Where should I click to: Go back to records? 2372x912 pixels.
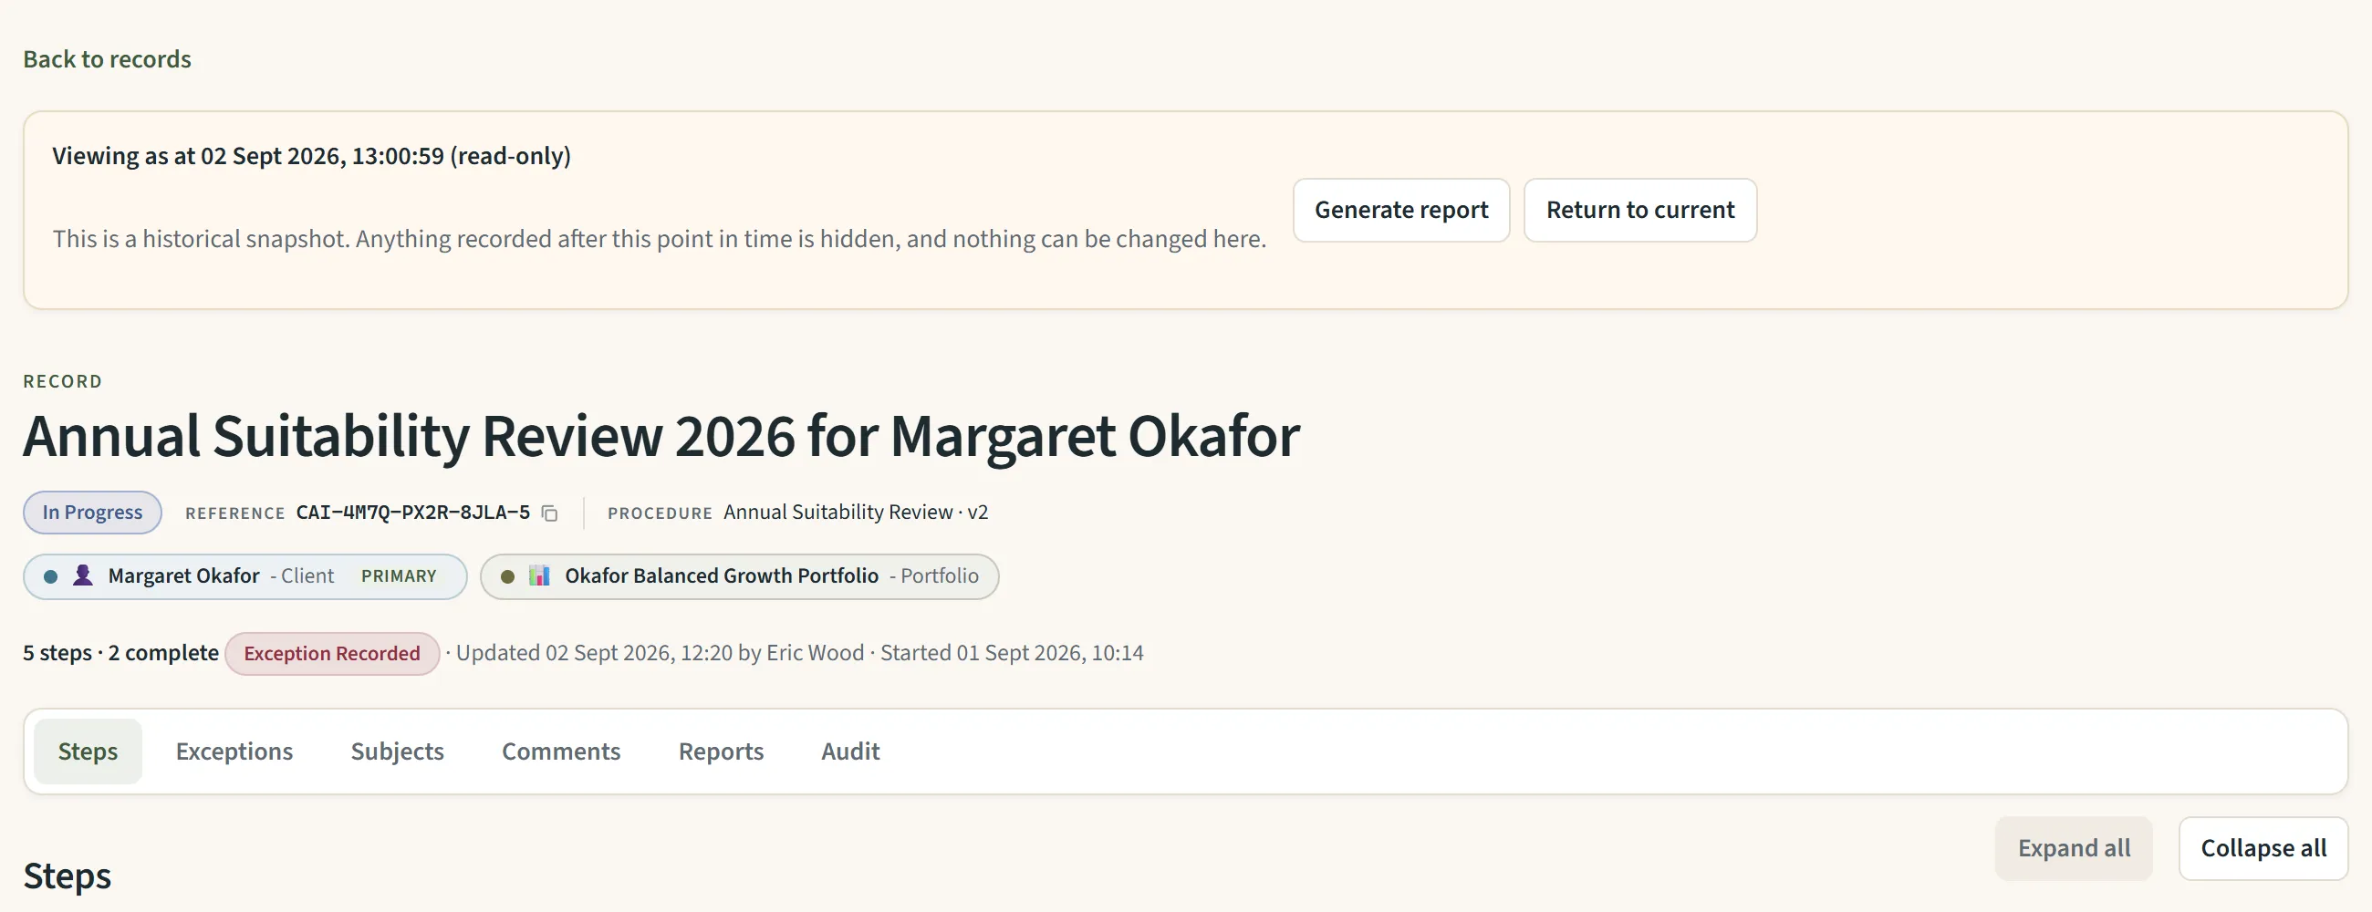tap(107, 59)
